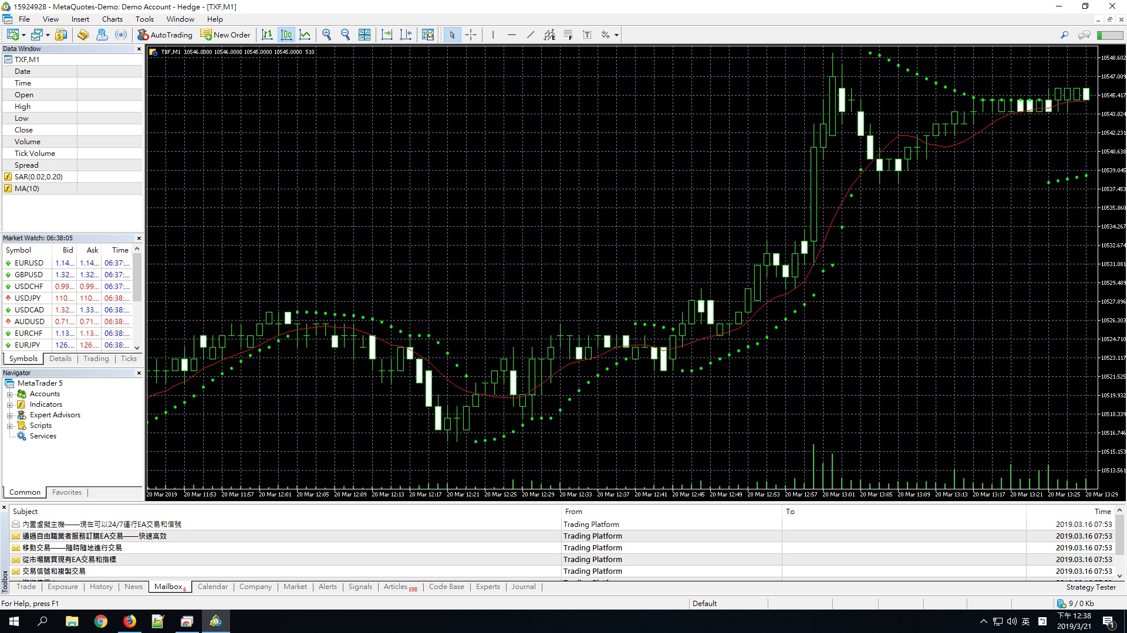This screenshot has width=1127, height=633.
Task: Open the new chart toolbar icon
Action: tap(12, 35)
